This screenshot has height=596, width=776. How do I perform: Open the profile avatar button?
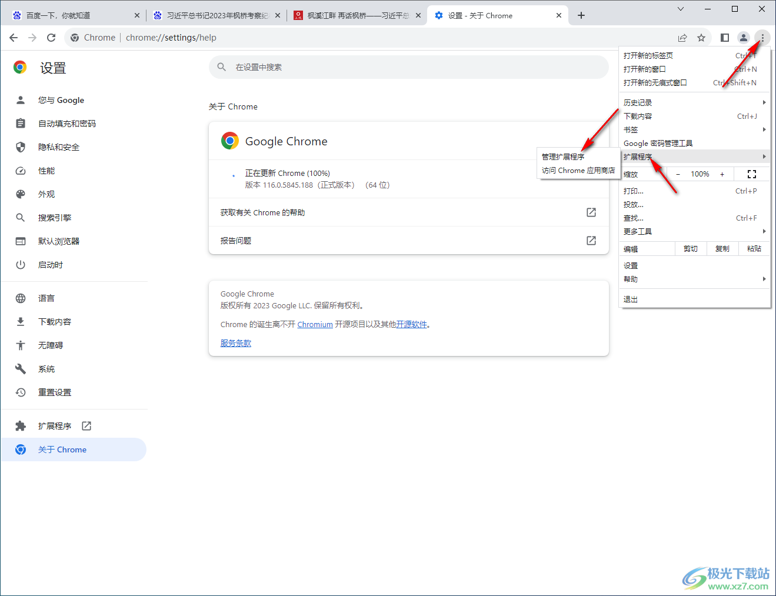(x=744, y=38)
